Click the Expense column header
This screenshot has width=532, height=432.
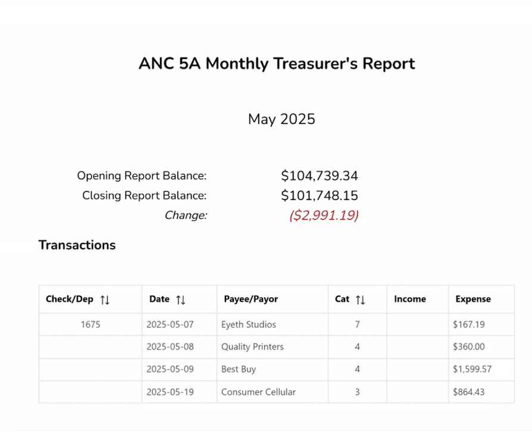click(x=473, y=299)
